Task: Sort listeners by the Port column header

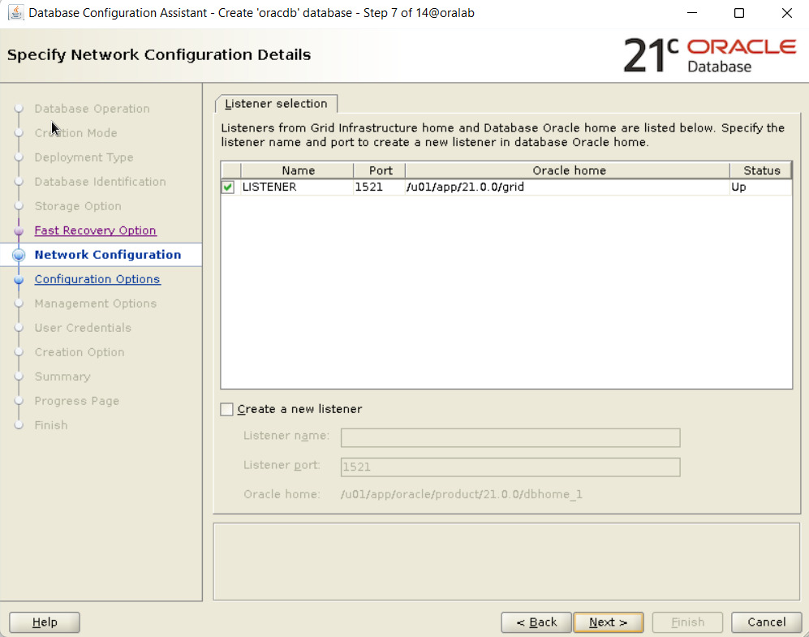Action: 380,170
